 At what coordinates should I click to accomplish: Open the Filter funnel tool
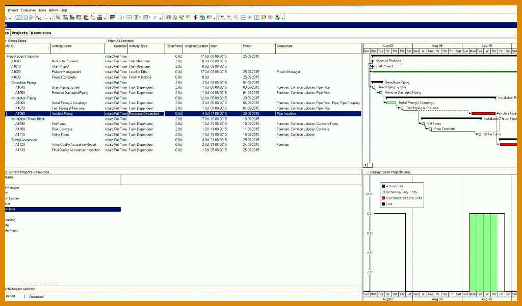tap(136, 17)
